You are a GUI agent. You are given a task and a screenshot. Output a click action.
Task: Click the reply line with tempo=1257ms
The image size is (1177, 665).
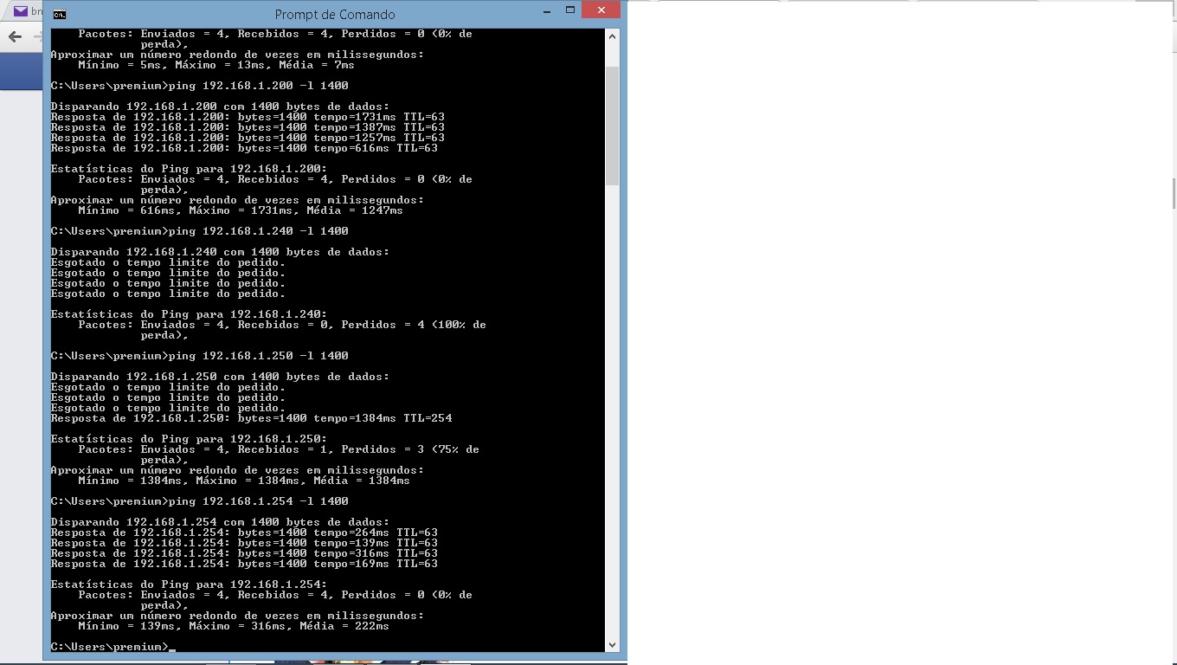click(248, 138)
